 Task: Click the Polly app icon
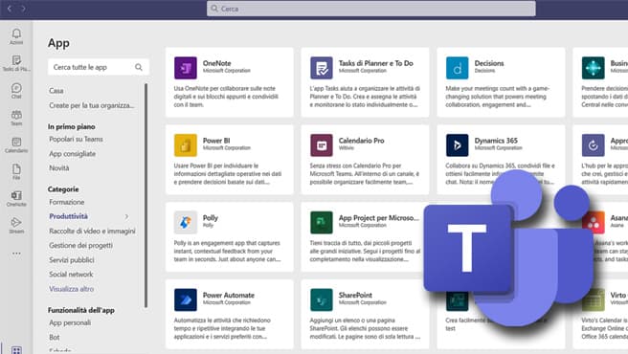click(x=186, y=222)
